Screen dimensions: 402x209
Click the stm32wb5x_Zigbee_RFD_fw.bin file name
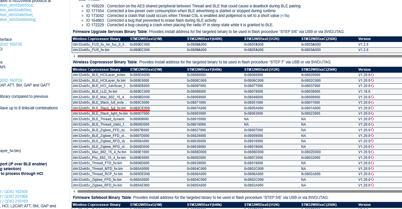click(x=97, y=185)
